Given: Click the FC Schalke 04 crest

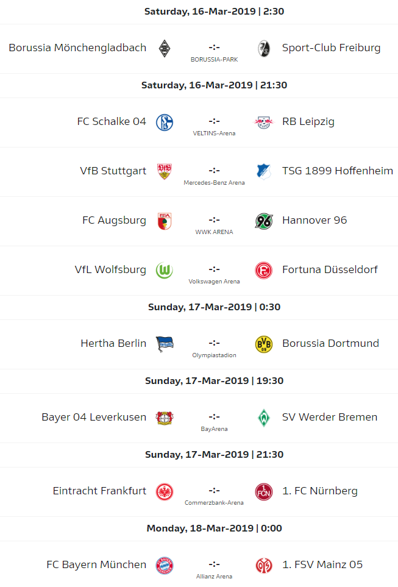Looking at the screenshot, I should pos(165,122).
